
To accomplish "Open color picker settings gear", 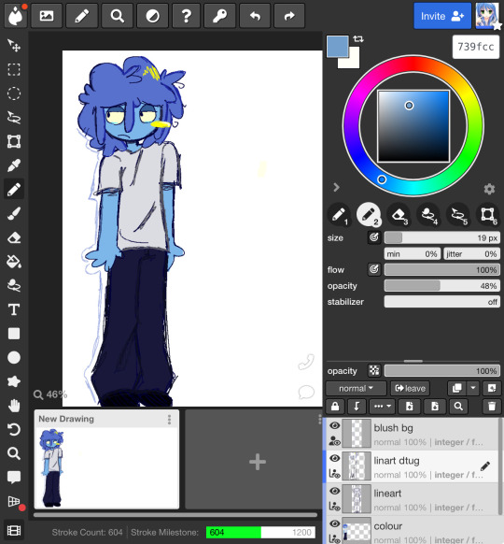I will pyautogui.click(x=489, y=189).
